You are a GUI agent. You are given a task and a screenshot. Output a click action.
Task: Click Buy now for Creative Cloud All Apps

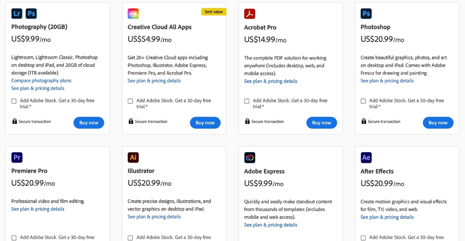205,123
